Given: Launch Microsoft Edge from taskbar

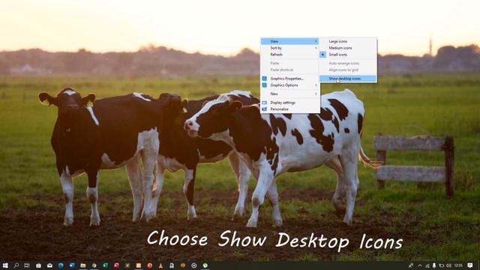Looking at the screenshot, I should (x=61, y=265).
